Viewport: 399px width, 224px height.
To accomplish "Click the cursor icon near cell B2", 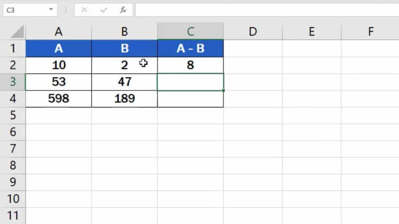I will coord(144,63).
